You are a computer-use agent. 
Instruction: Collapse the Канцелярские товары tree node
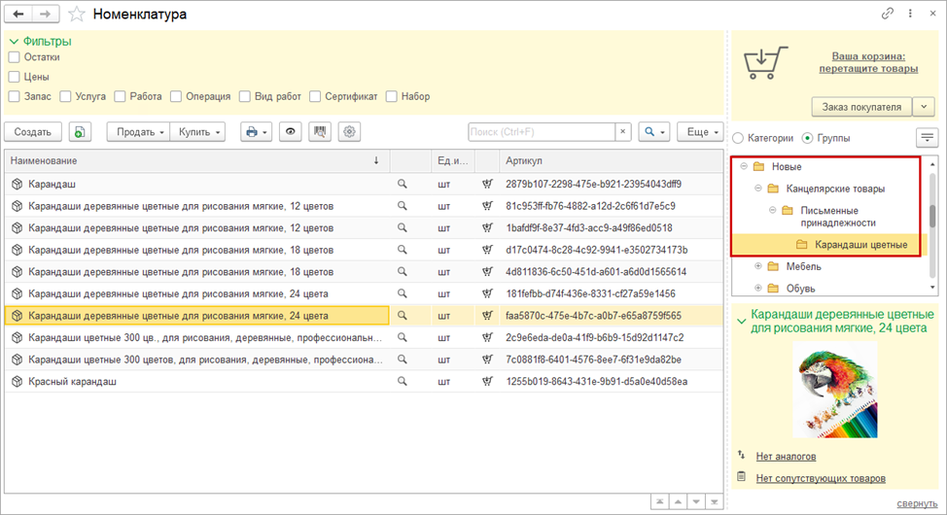click(758, 189)
